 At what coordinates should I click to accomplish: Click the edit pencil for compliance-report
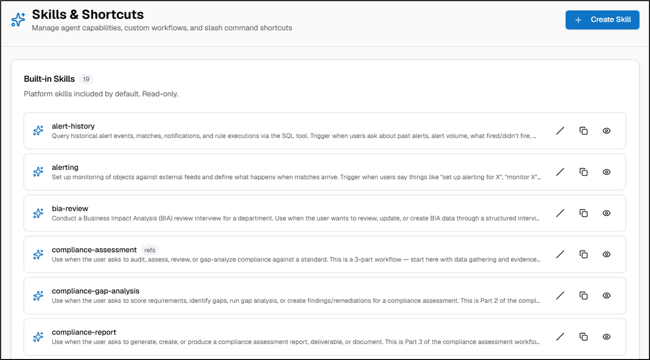[x=560, y=337]
